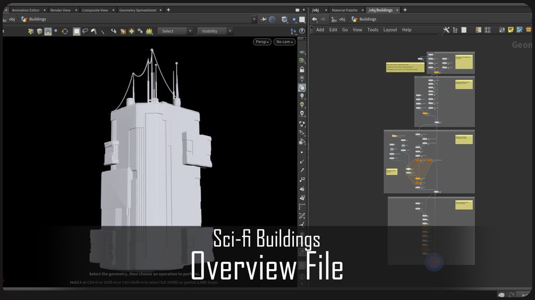Screen dimensions: 535x300
Task: Click the sticky note icon in network toolbar
Action: [511, 30]
